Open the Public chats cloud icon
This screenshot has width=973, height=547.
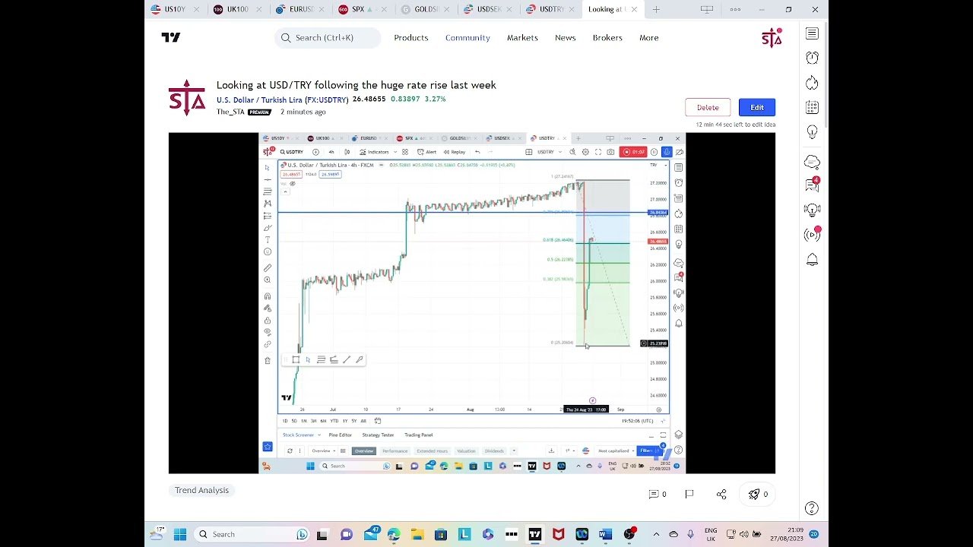click(812, 161)
